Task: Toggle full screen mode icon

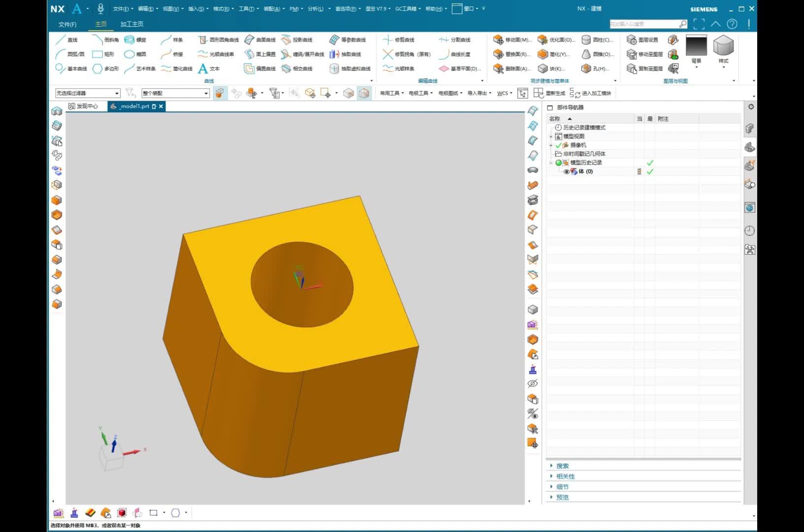Action: click(699, 24)
